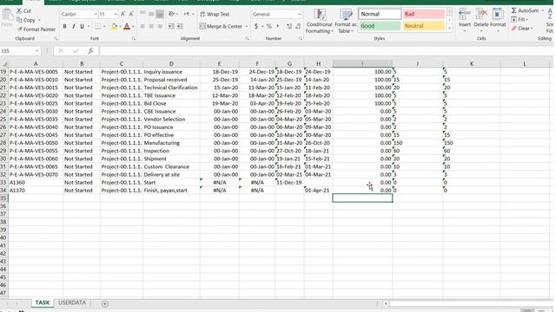Toggle Top Align for cell text
The width and height of the screenshot is (556, 312).
tap(142, 14)
